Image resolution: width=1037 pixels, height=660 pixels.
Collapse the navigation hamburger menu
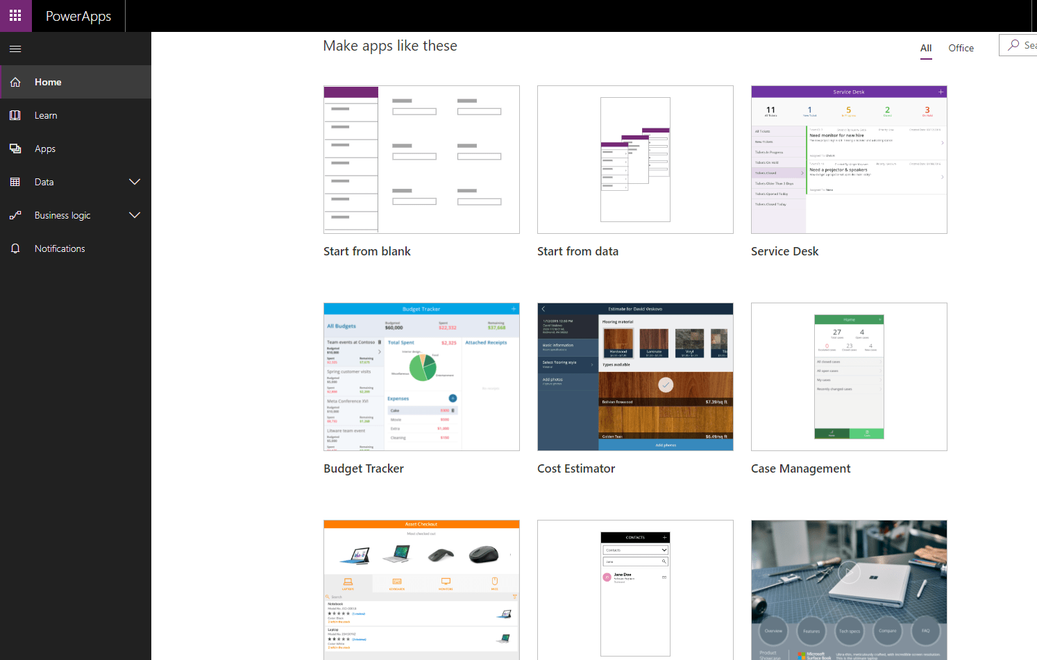(15, 49)
